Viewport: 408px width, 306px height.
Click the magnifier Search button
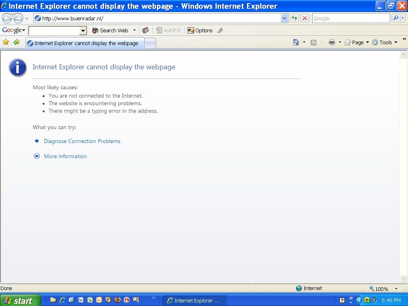396,18
